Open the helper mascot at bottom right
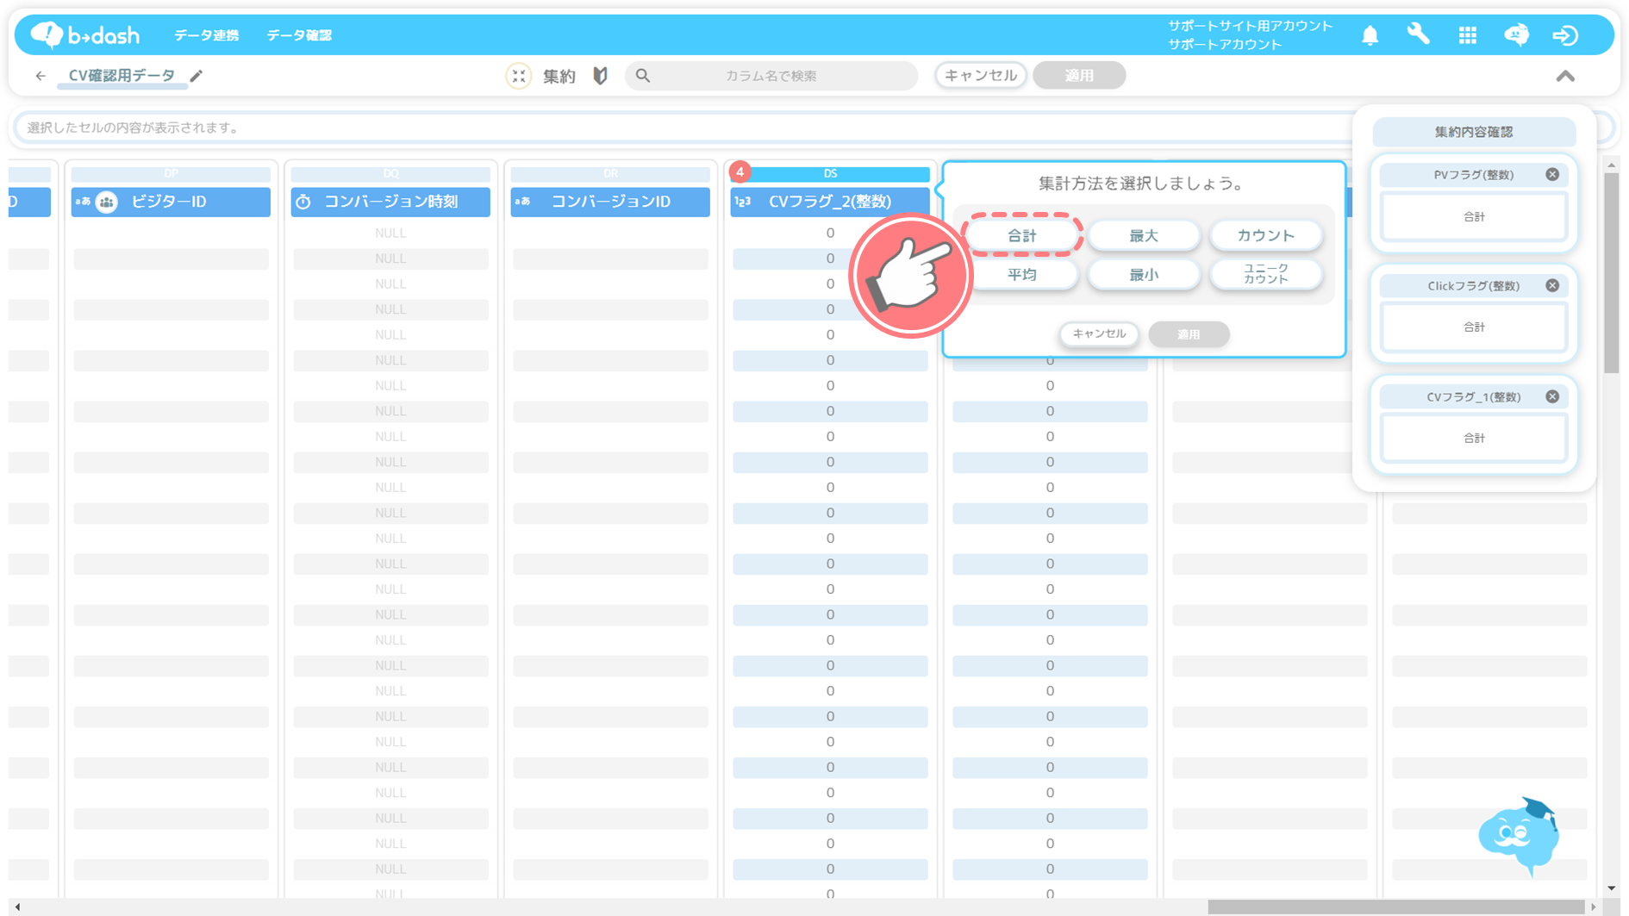The image size is (1629, 916). pos(1520,835)
